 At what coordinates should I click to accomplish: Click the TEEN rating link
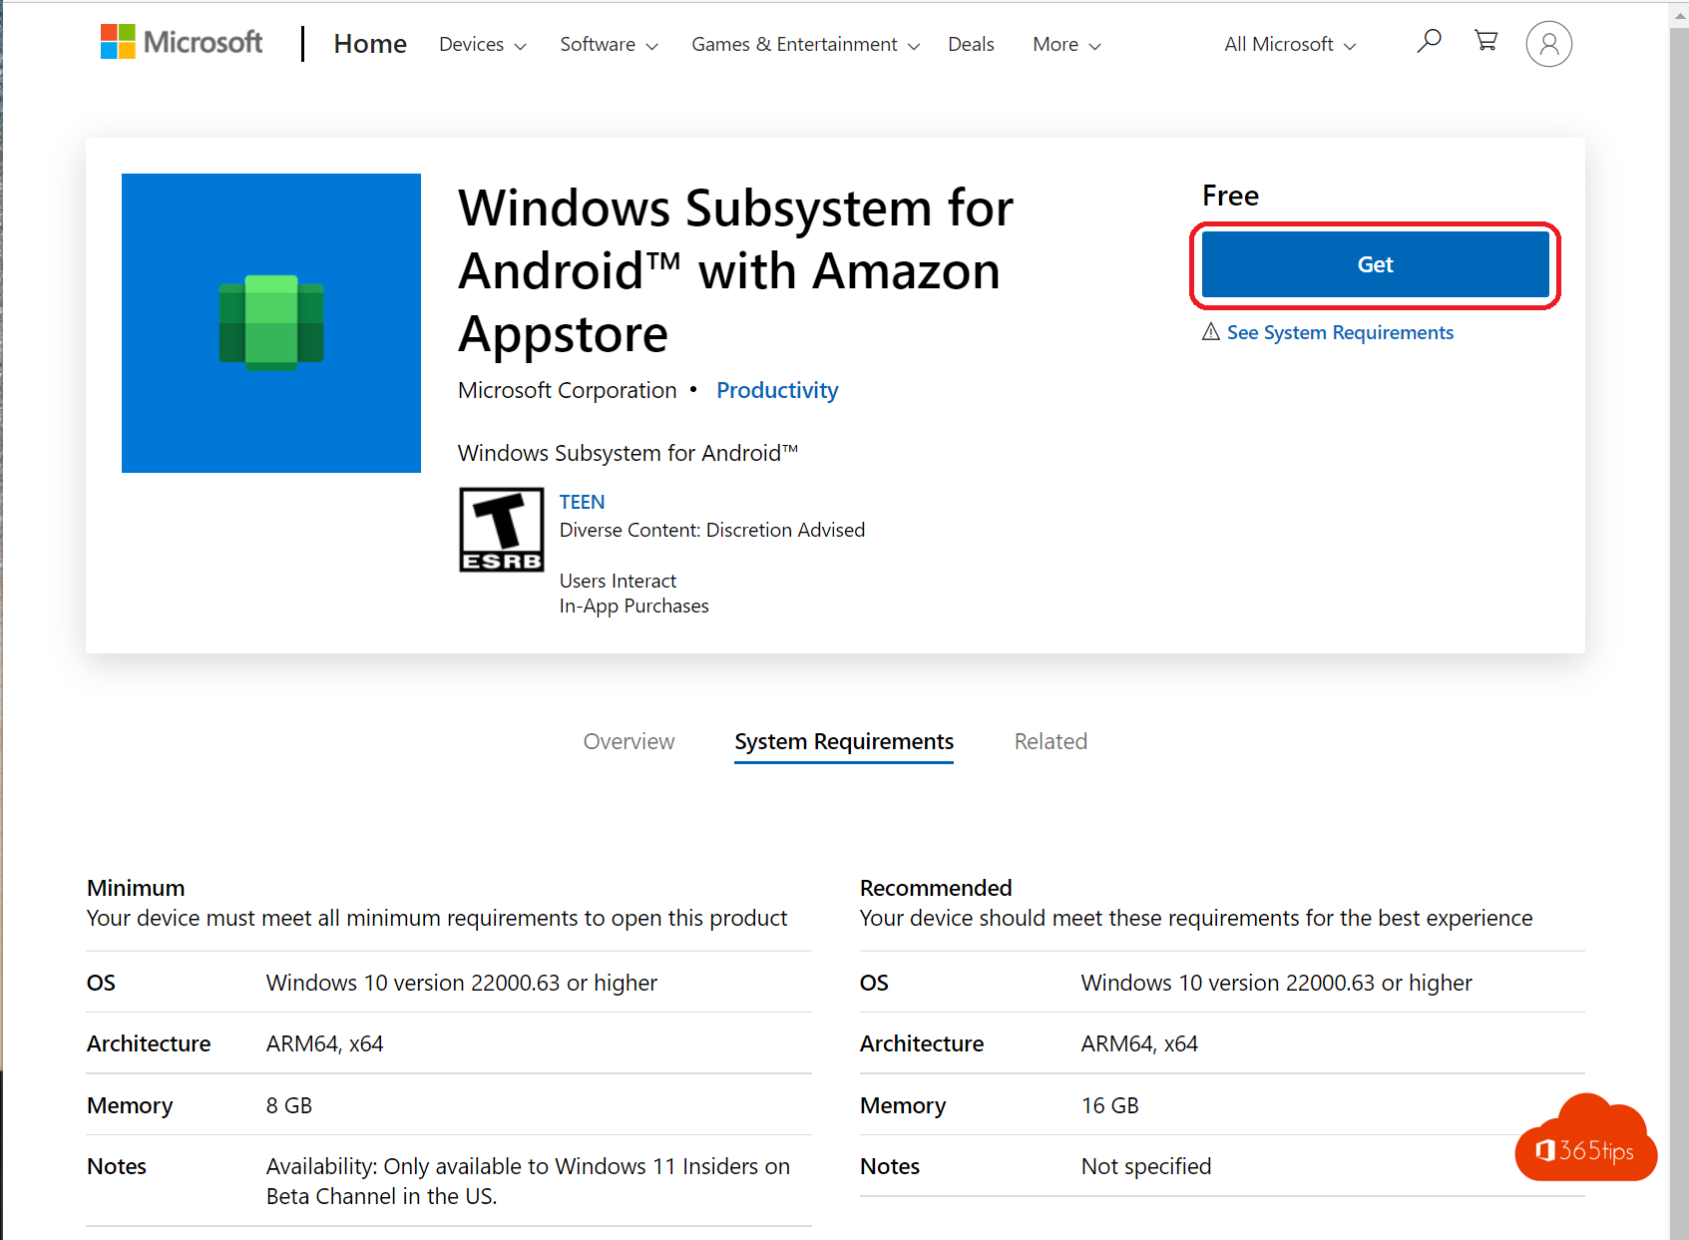[x=582, y=502]
